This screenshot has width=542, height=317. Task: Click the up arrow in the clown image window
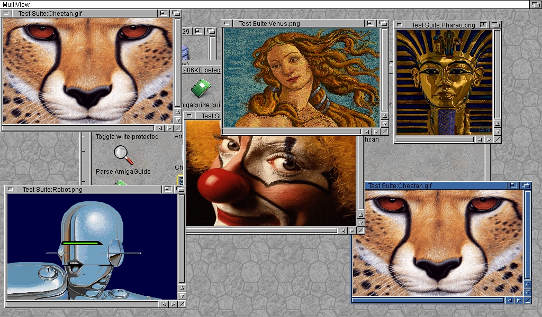click(x=360, y=215)
